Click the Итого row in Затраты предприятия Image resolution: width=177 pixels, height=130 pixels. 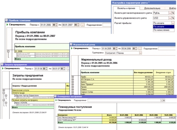click(33, 107)
